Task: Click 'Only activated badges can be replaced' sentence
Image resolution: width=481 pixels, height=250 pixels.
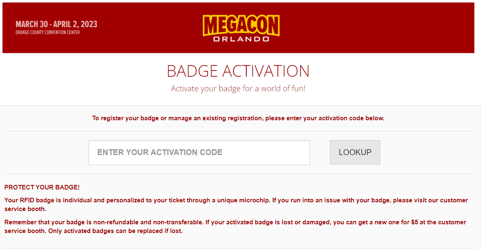Action: [x=114, y=231]
